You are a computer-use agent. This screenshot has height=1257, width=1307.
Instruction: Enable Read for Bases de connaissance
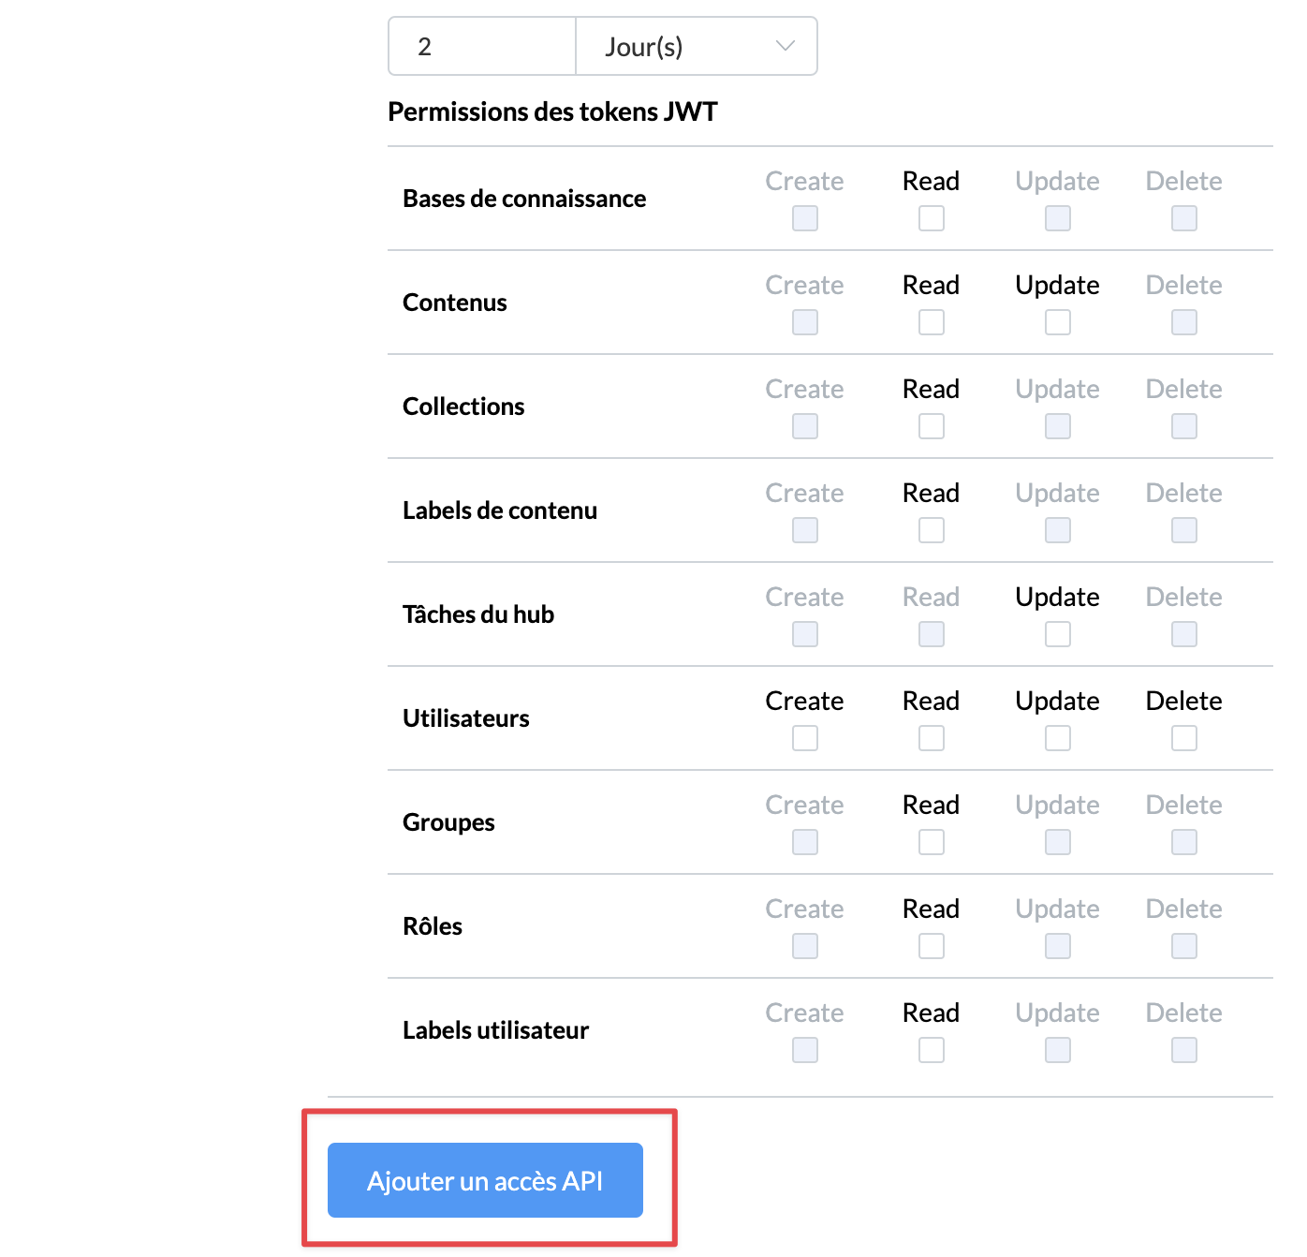pyautogui.click(x=932, y=218)
